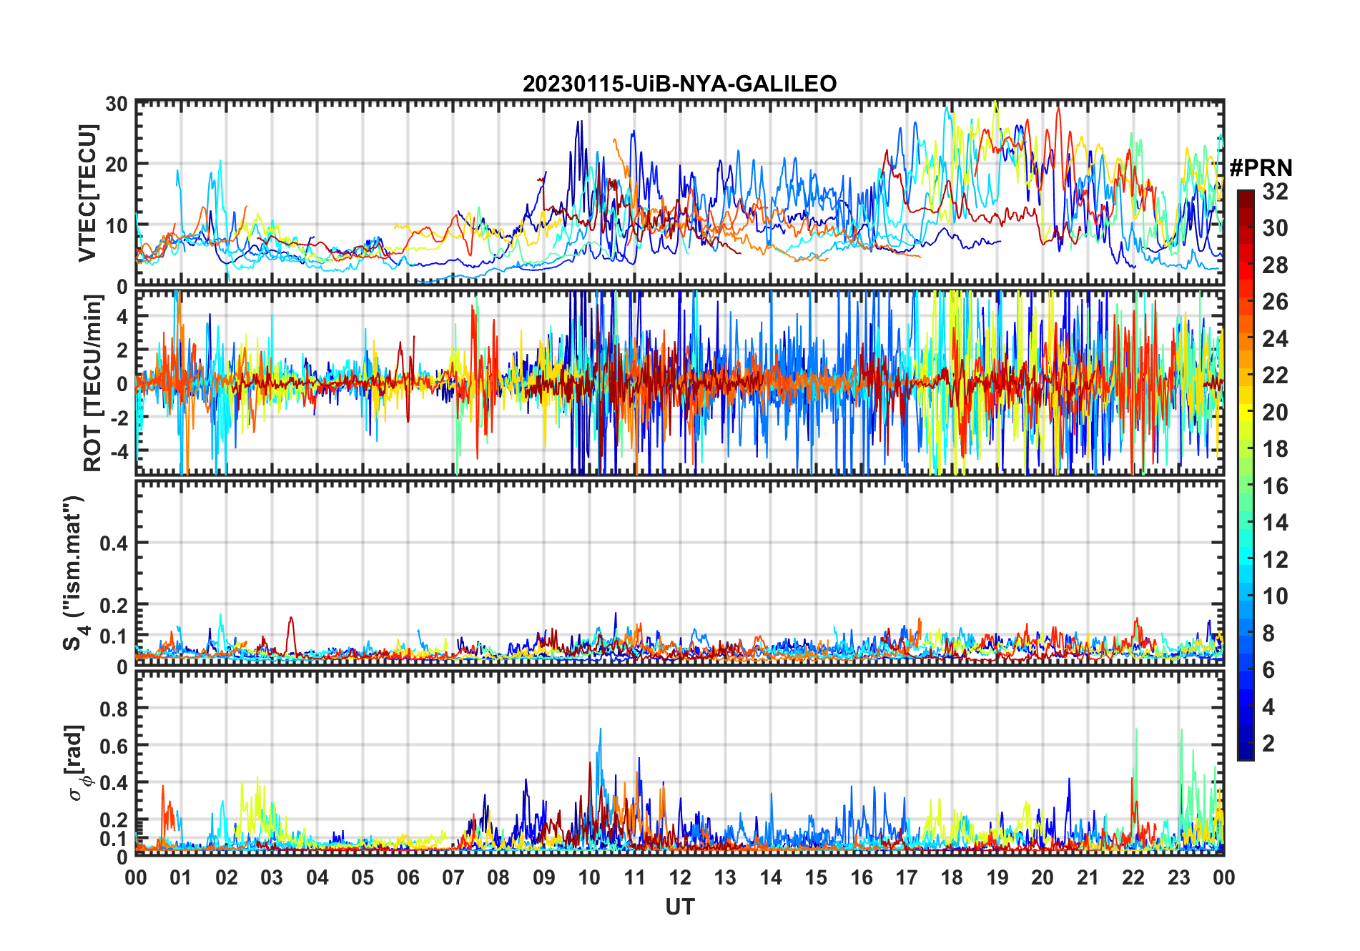
Task: Click colorbar tick label 2
Action: (1268, 743)
